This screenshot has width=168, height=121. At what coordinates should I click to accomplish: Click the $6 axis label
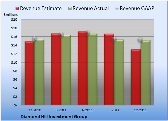coord(15,79)
